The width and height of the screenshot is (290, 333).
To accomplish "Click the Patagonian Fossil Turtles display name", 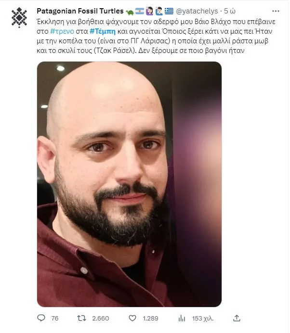I will click(x=80, y=11).
